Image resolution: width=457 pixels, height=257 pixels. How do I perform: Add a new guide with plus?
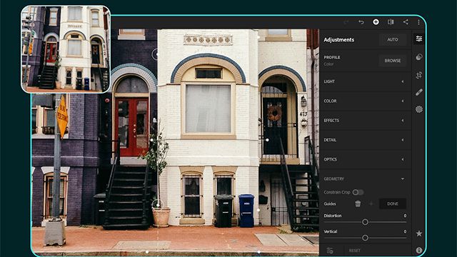[371, 203]
